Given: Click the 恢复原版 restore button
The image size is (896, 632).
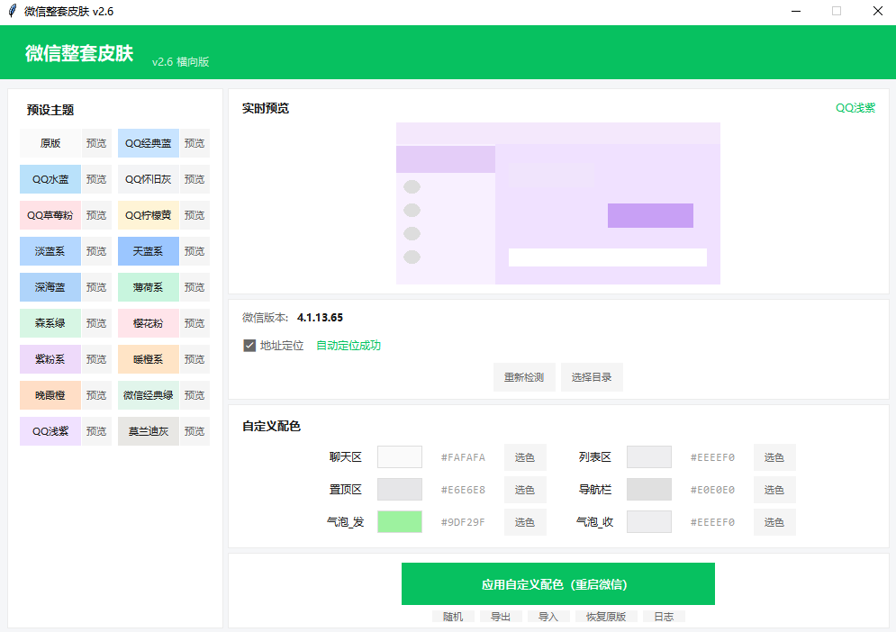Looking at the screenshot, I should [606, 617].
